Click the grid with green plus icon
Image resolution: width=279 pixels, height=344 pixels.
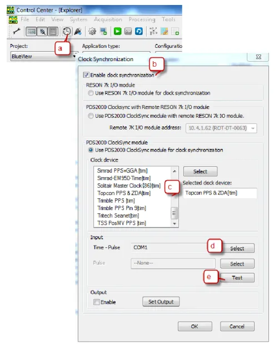pos(175,31)
